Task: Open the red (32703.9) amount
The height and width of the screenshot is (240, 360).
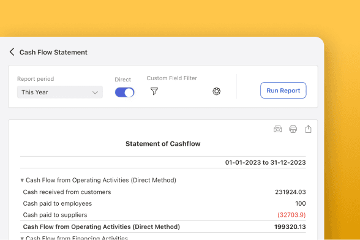Action: click(291, 215)
